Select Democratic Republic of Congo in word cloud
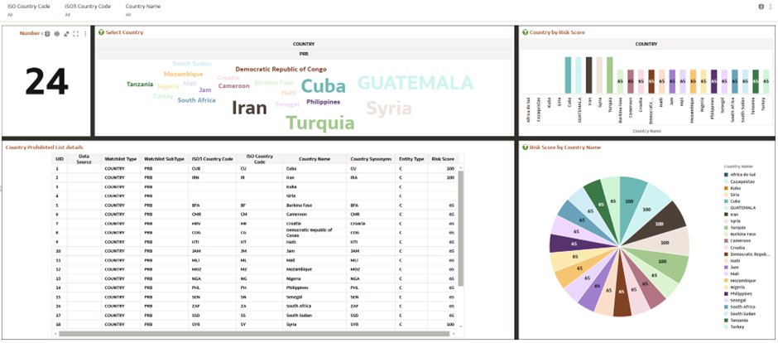Viewport: 778px width, 343px height. click(281, 70)
